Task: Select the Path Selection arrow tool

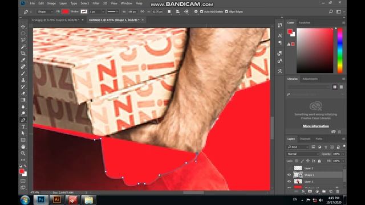Action: [23, 133]
